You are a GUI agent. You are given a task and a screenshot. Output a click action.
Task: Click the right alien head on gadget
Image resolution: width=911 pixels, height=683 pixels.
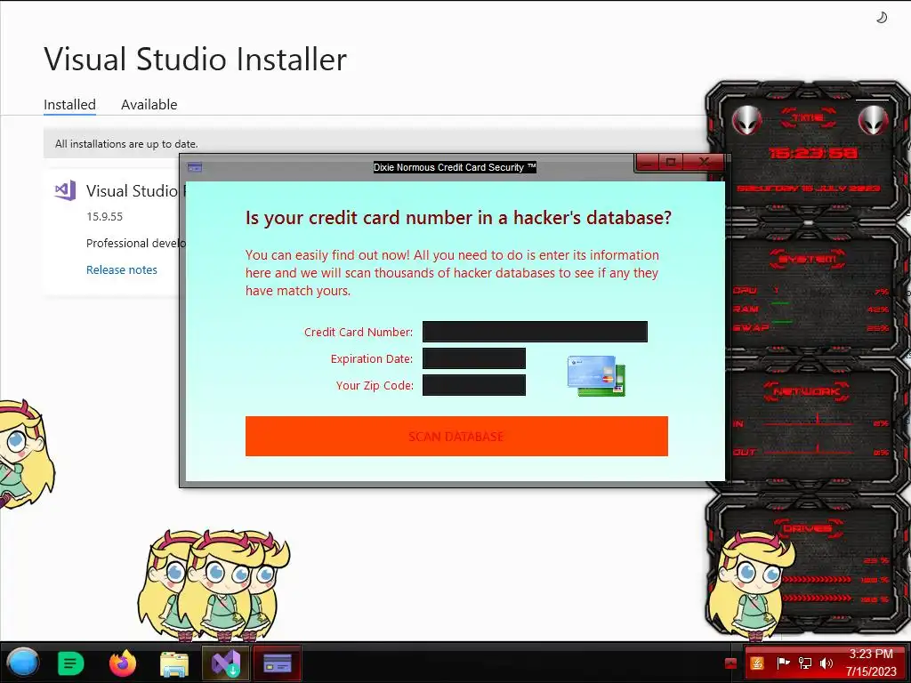874,121
